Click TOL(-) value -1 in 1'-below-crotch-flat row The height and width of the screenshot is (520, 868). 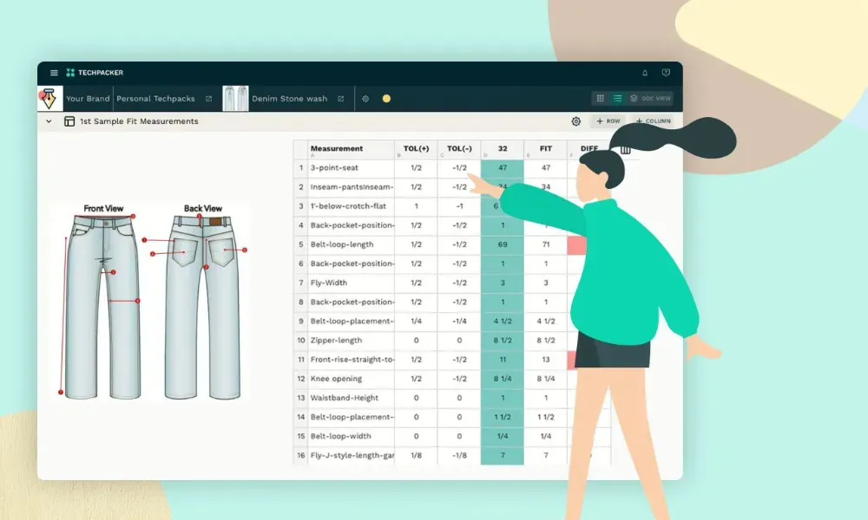459,206
